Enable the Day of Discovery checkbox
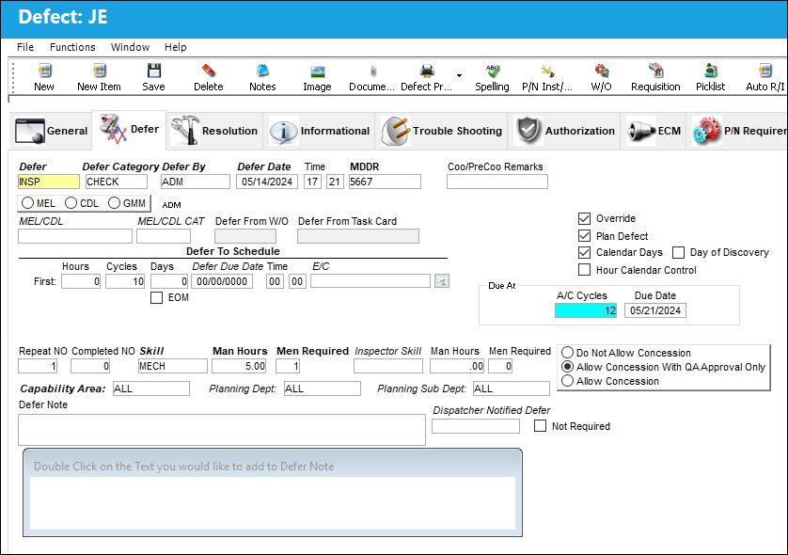 pos(678,252)
